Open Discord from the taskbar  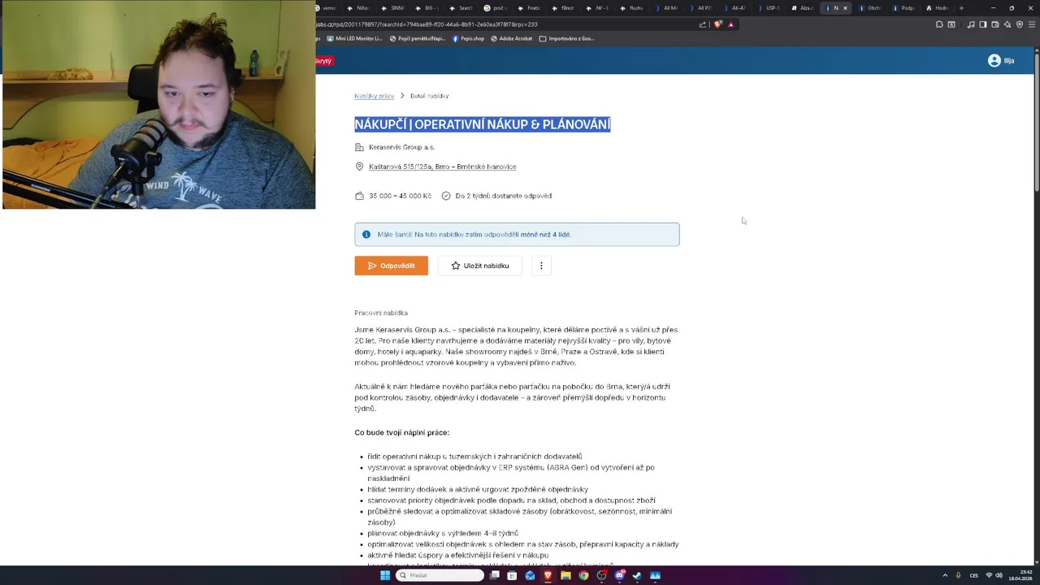point(619,575)
